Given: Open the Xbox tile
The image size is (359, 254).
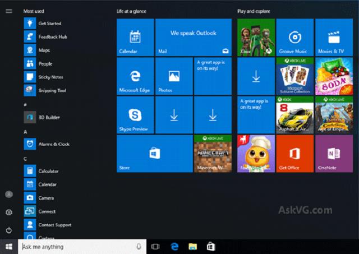Looking at the screenshot, I should click(x=256, y=38).
